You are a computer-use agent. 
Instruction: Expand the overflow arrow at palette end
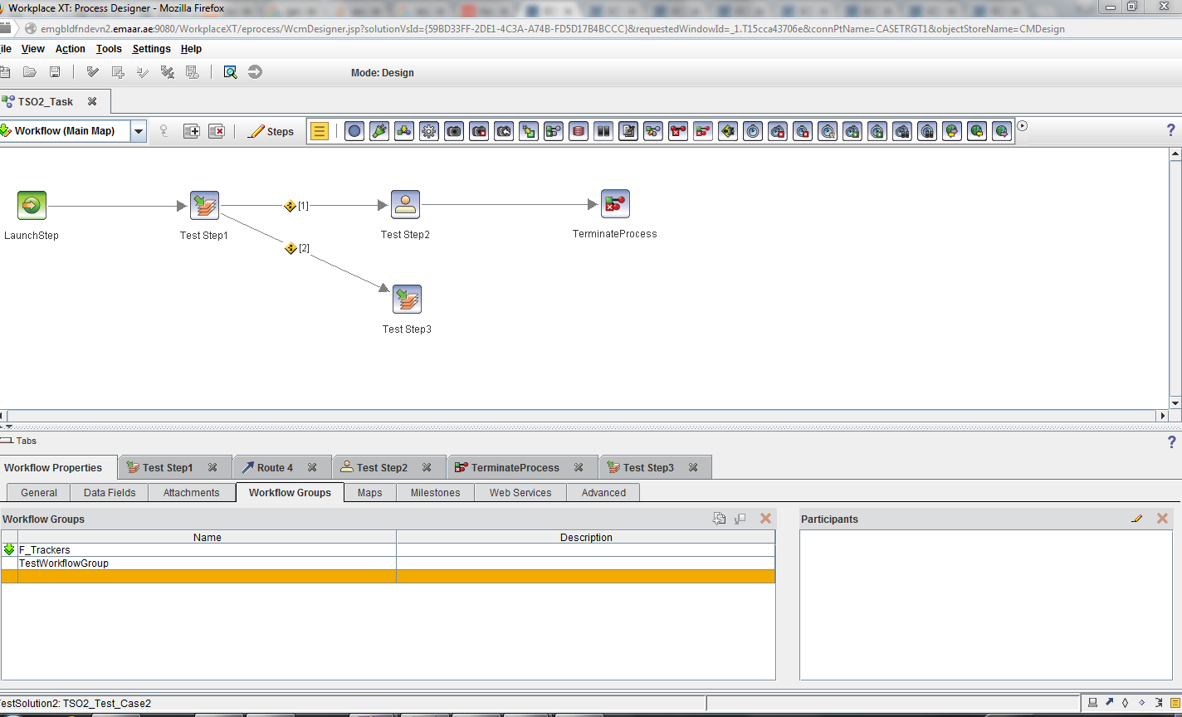tap(1023, 126)
